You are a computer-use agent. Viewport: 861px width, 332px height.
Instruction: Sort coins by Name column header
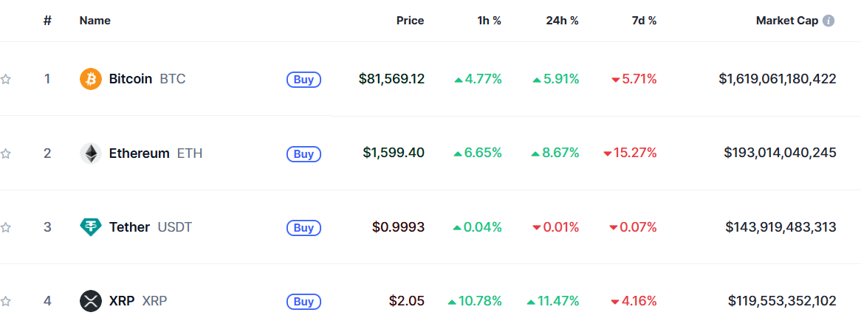[95, 21]
